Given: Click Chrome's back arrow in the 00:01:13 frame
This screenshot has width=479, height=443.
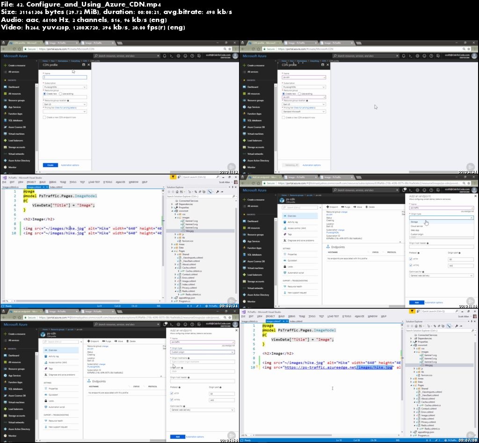Looking at the screenshot, I should click(4, 49).
